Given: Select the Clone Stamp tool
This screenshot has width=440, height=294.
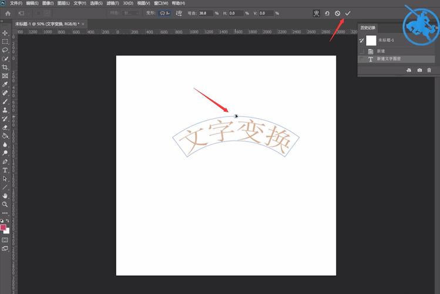Looking at the screenshot, I should point(5,110).
